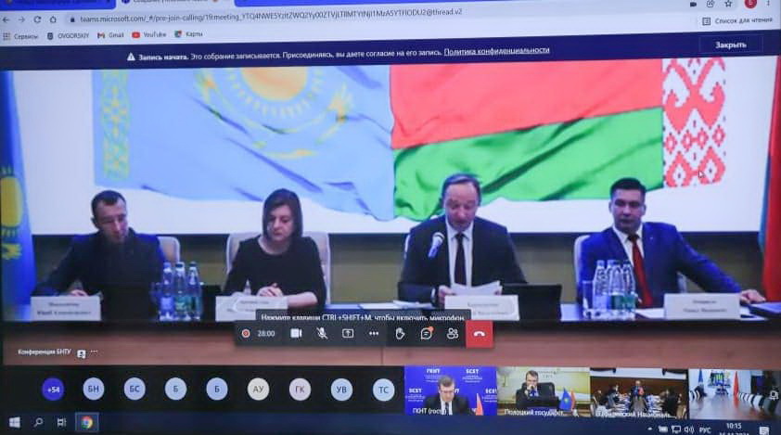Open the ГКНТ (гость) video thumbnail
Viewport: 781px width, 435px height.
coord(450,391)
